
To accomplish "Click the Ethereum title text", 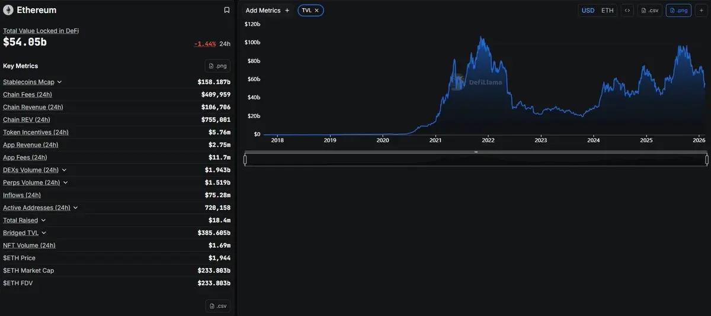I will pyautogui.click(x=37, y=10).
